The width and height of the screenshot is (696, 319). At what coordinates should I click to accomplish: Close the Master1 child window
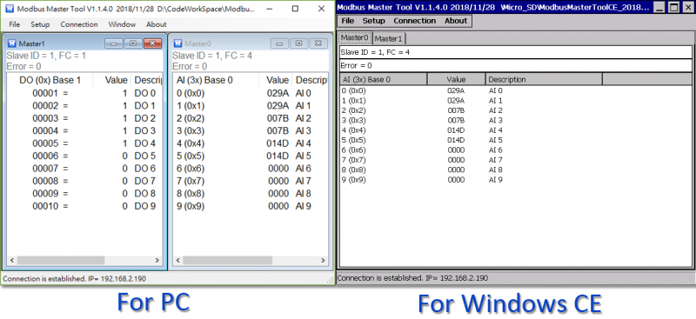(x=153, y=43)
